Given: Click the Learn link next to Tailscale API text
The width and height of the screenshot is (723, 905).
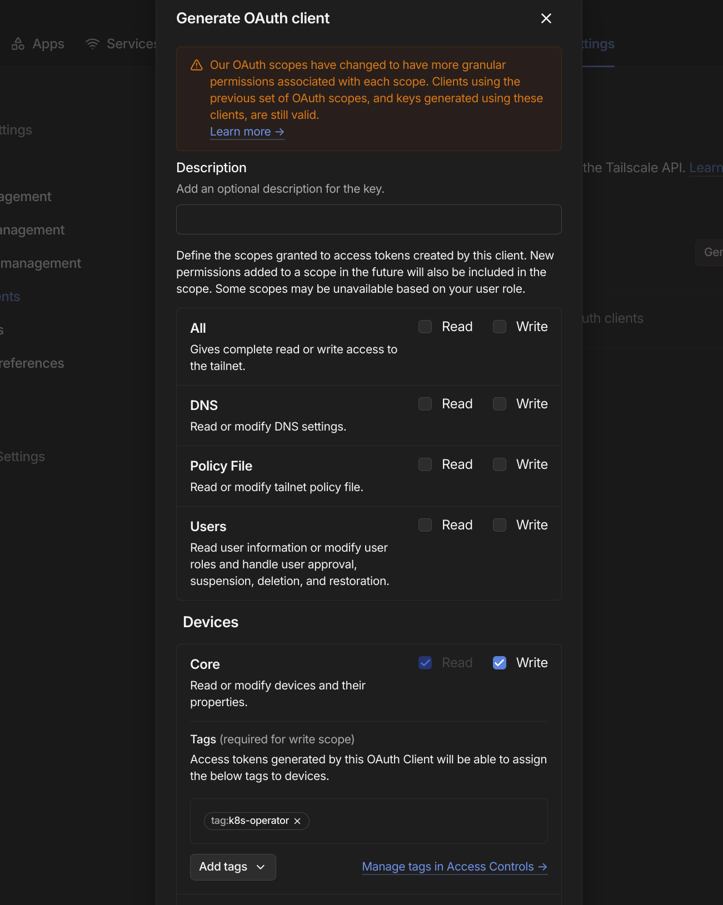Looking at the screenshot, I should pos(706,168).
